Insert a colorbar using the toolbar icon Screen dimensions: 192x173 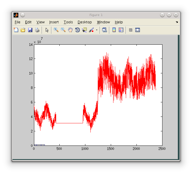click(114, 30)
